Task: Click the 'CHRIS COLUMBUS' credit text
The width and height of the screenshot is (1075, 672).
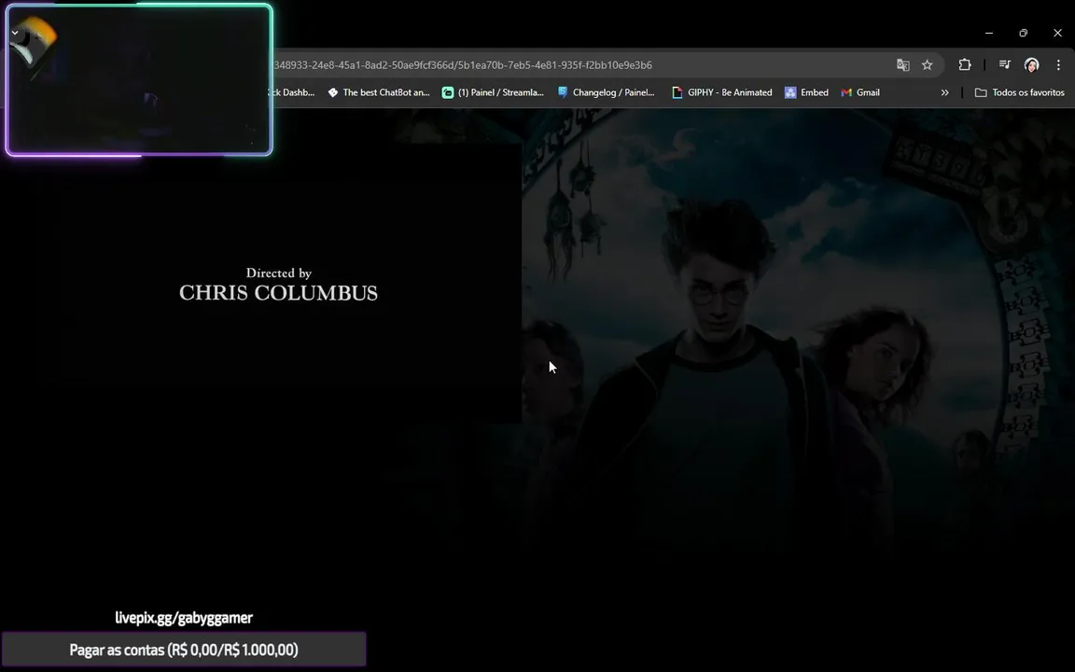Action: pyautogui.click(x=278, y=293)
